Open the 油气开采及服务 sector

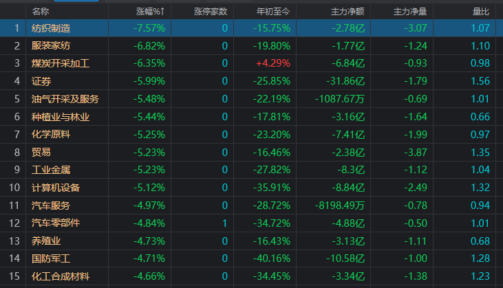pyautogui.click(x=65, y=99)
